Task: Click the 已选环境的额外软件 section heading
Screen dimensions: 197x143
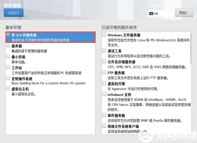Action: click(x=119, y=27)
